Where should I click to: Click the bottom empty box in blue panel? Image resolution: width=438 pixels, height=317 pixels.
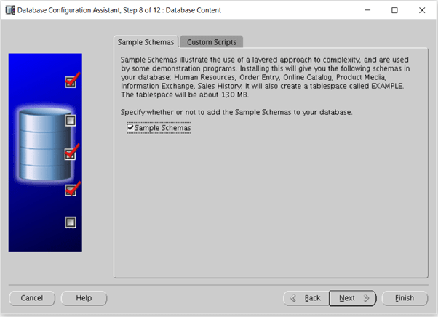point(71,222)
